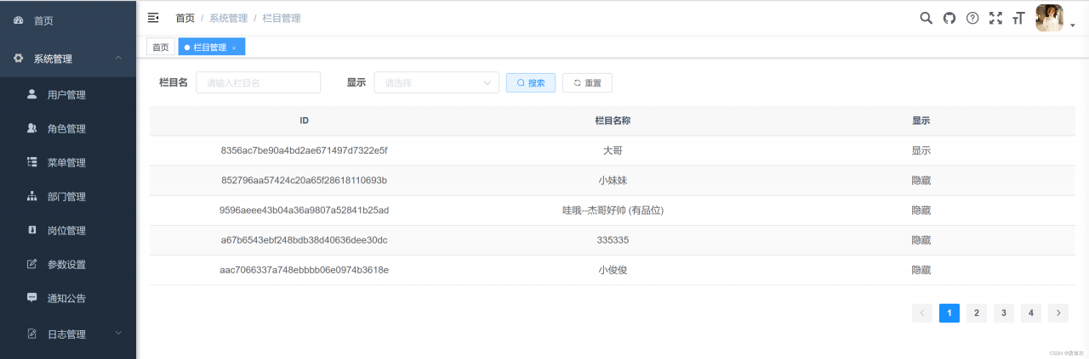Click the 显示 status in 大哥 row
The width and height of the screenshot is (1089, 359).
coord(921,150)
